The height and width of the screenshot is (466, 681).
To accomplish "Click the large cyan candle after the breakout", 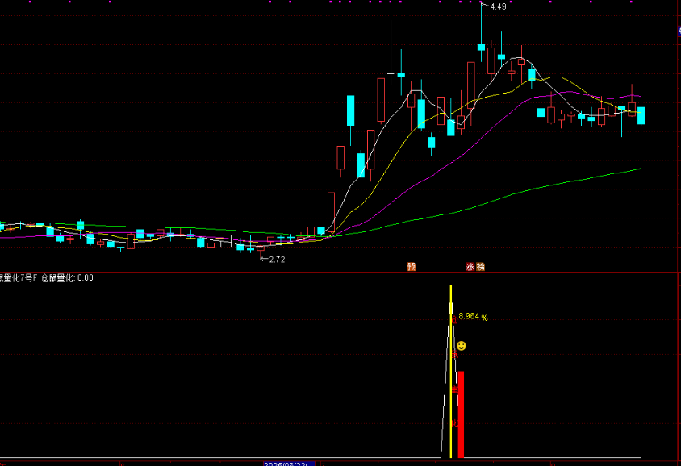I will point(351,110).
